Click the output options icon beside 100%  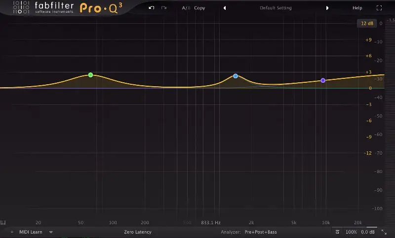337,232
